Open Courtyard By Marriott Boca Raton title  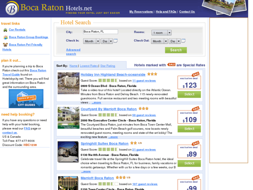coord(109,109)
